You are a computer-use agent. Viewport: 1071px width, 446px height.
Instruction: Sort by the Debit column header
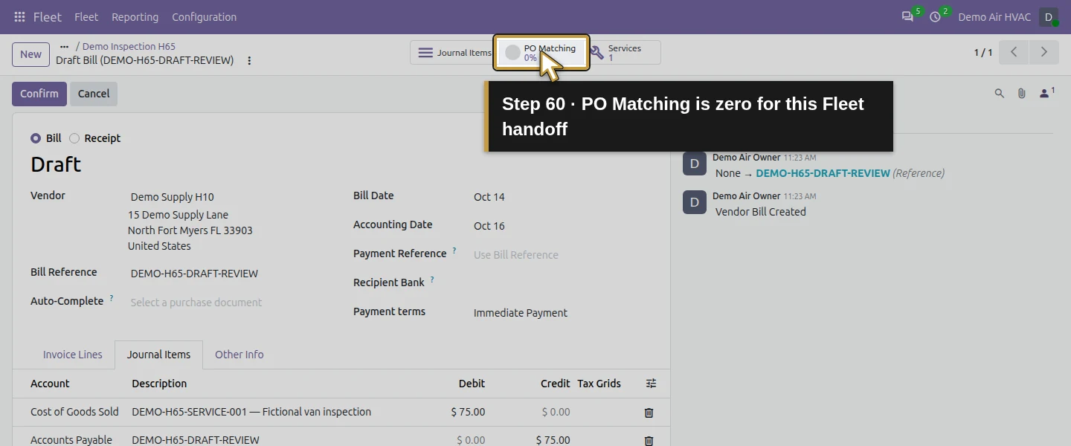(472, 384)
